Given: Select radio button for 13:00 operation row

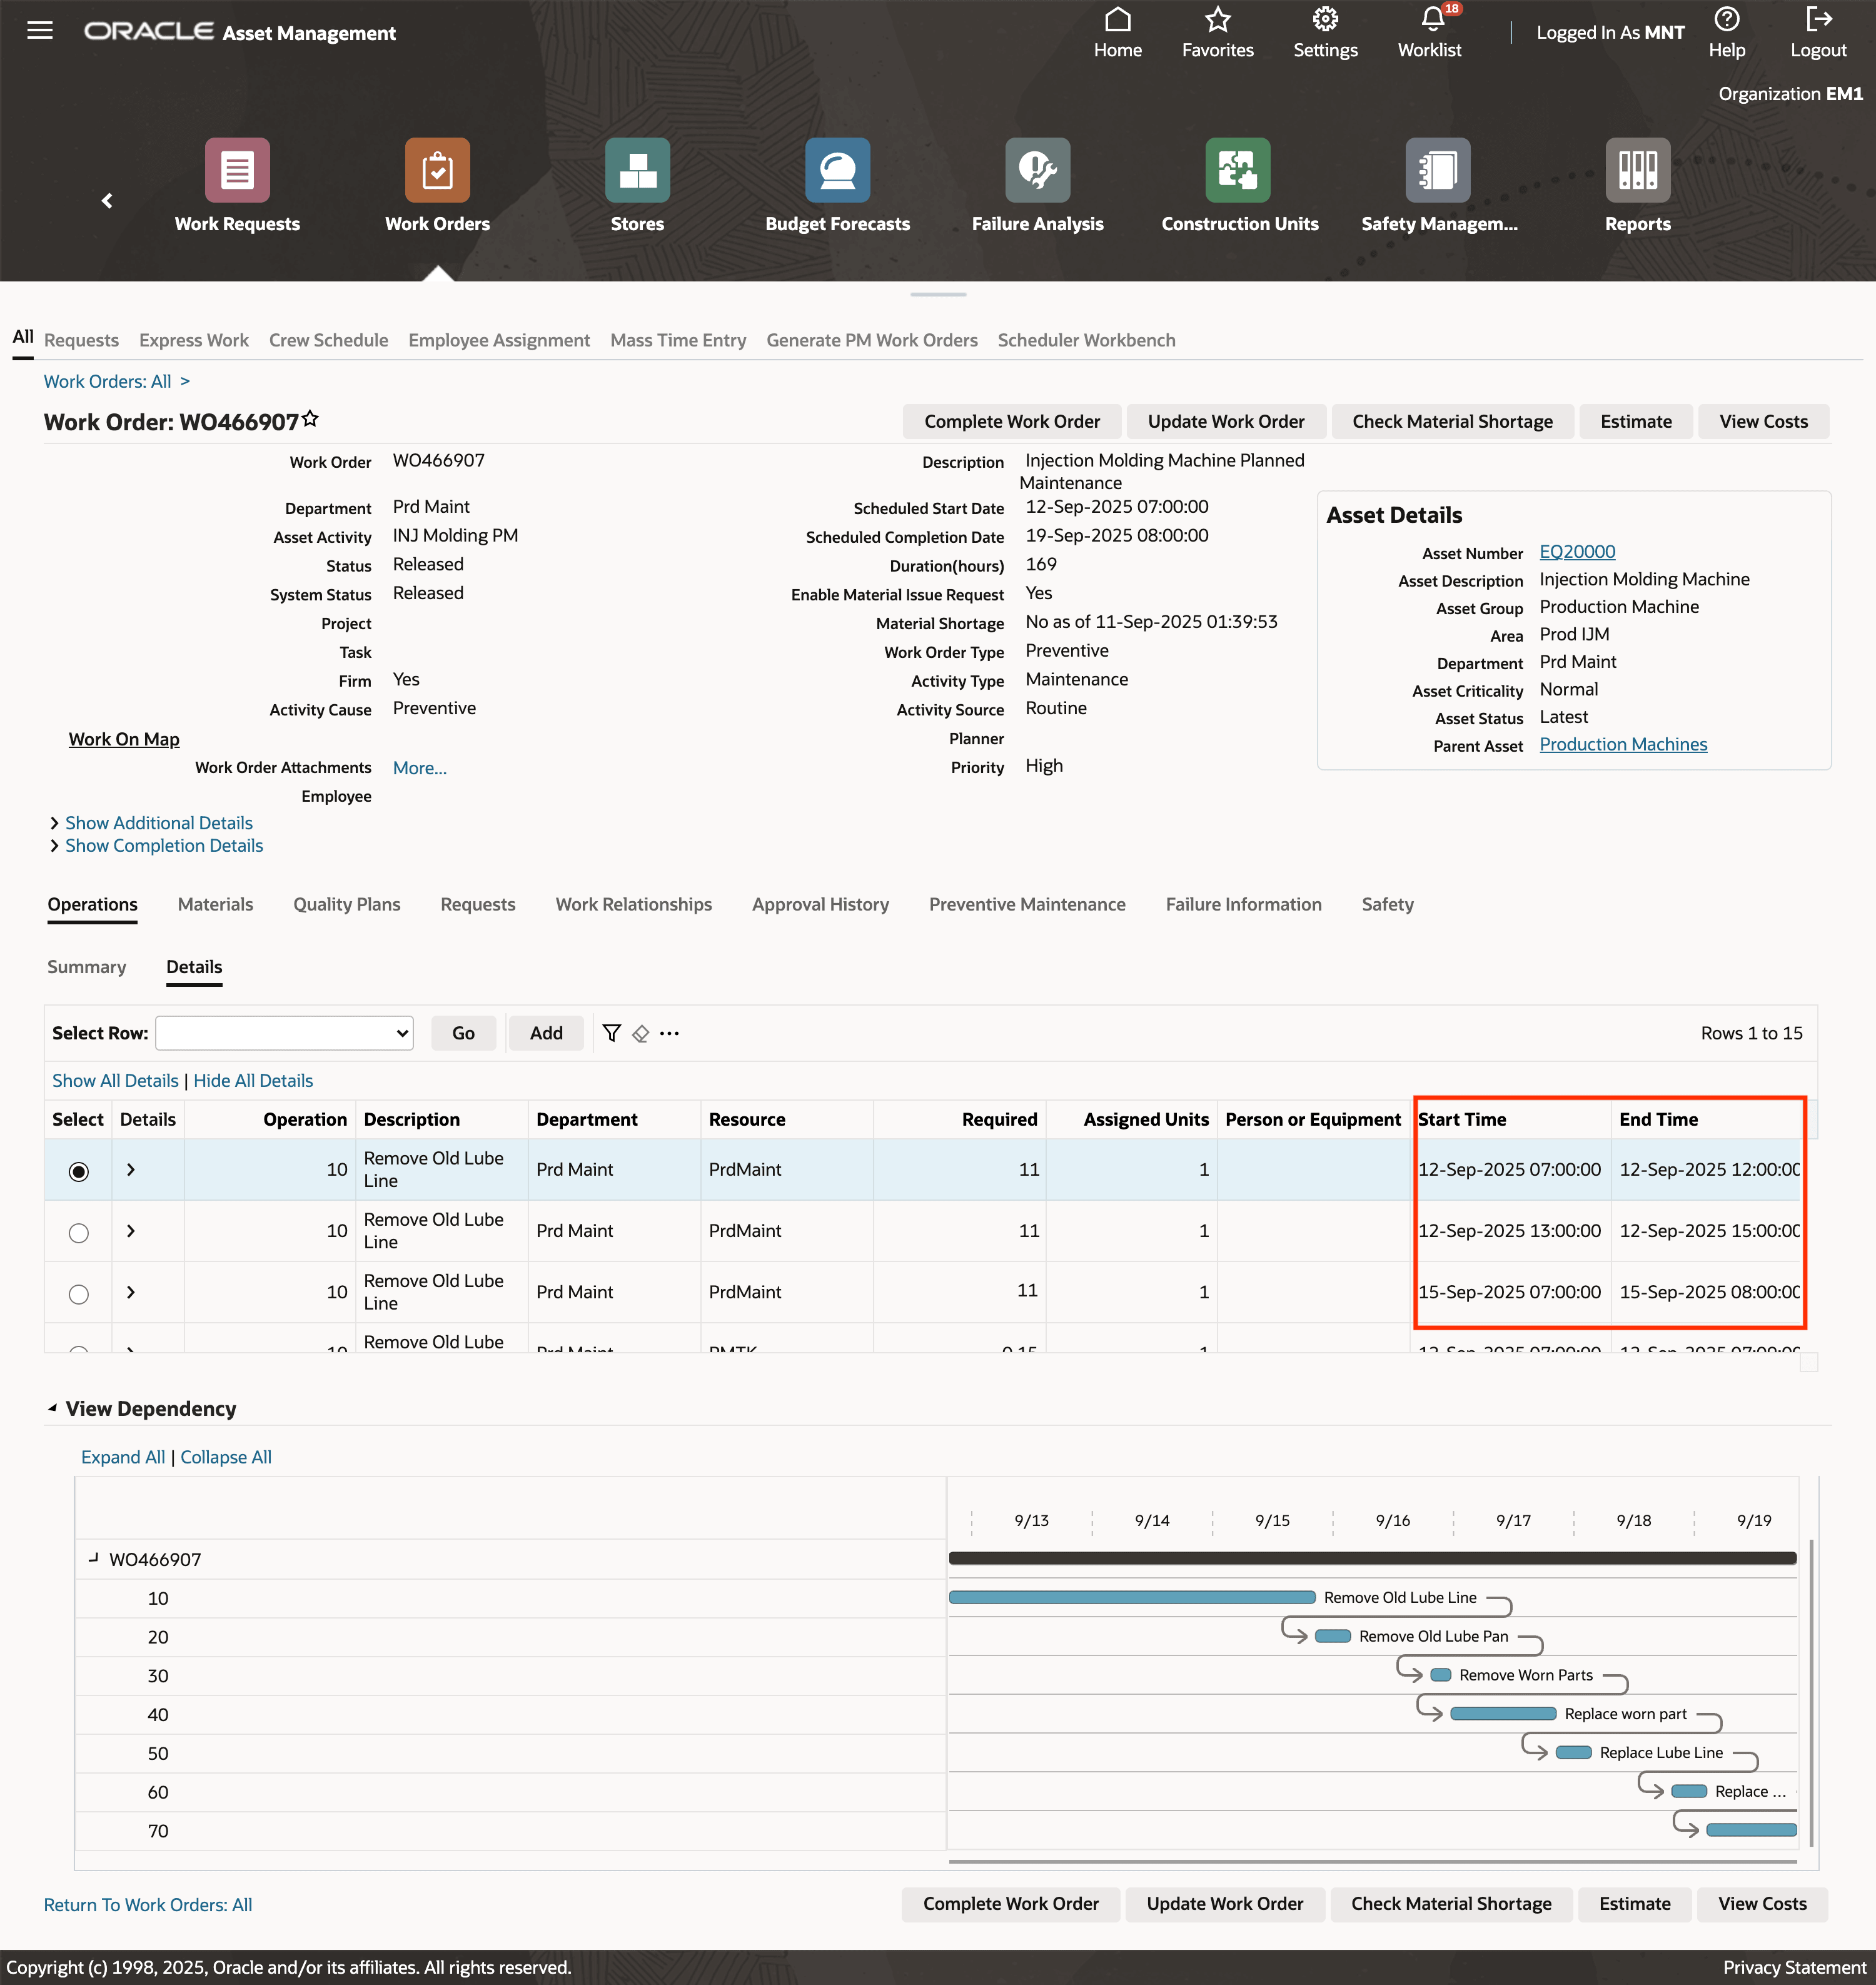Looking at the screenshot, I should click(78, 1232).
